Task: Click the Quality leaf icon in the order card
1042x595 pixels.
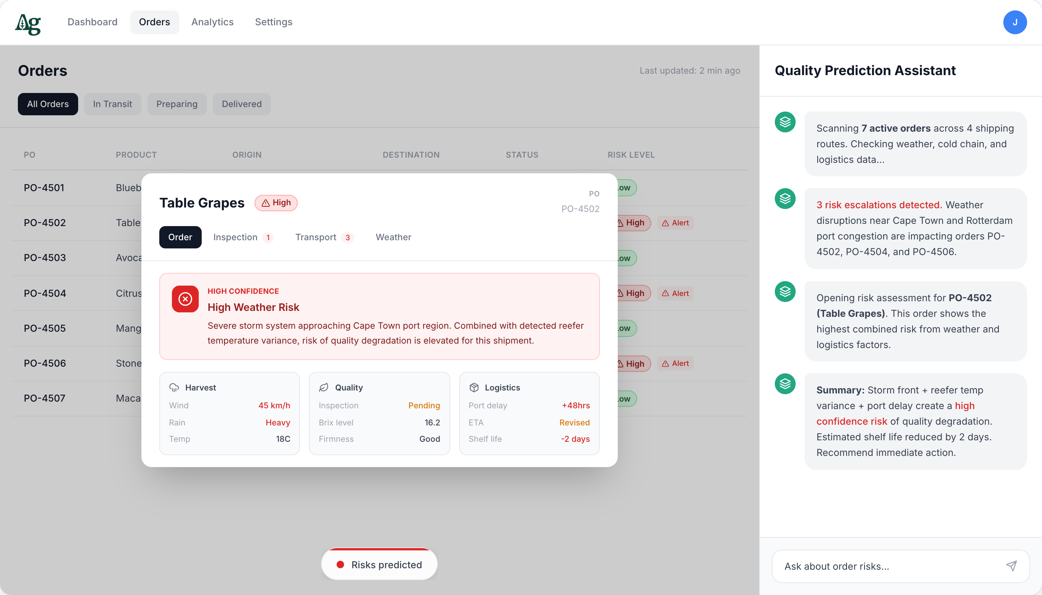Action: (324, 387)
